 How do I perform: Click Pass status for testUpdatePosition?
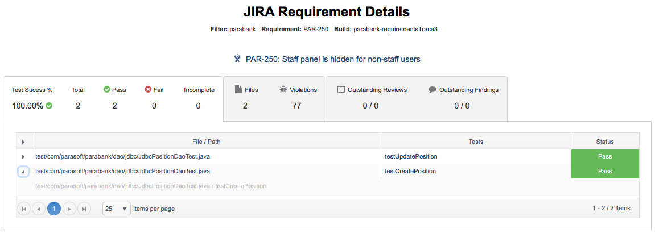(605, 157)
